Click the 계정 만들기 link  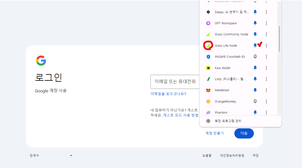(214, 133)
